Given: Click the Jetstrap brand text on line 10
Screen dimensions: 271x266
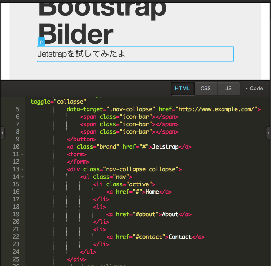Looking at the screenshot, I should (165, 147).
